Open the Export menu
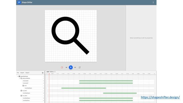Screen dimensions: 183x103 [x=27, y=73]
